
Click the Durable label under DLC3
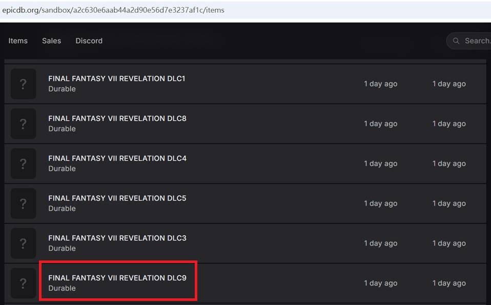[x=62, y=248]
